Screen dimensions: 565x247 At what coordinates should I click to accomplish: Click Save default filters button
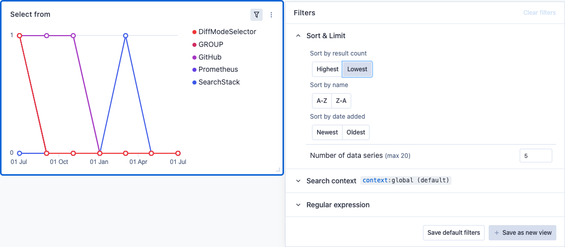(454, 233)
